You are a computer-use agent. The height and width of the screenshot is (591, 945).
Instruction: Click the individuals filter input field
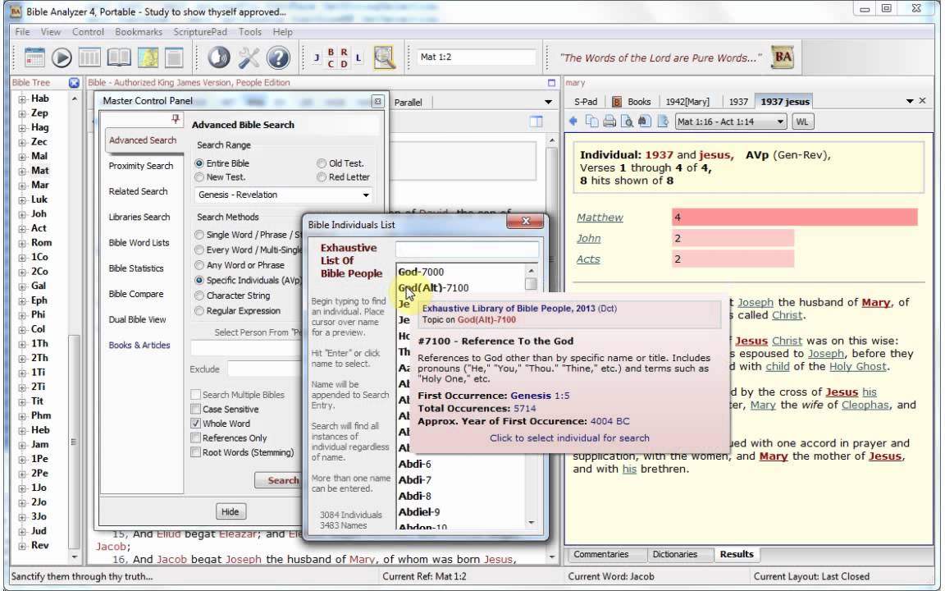coord(467,249)
